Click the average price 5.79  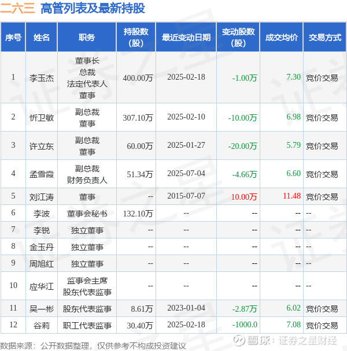pyautogui.click(x=293, y=145)
